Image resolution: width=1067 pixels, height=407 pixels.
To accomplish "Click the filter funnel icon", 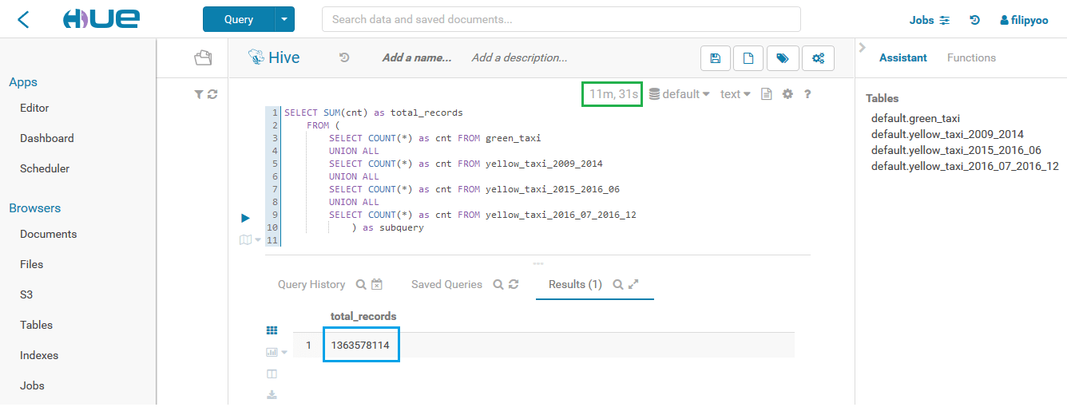I will [x=199, y=94].
